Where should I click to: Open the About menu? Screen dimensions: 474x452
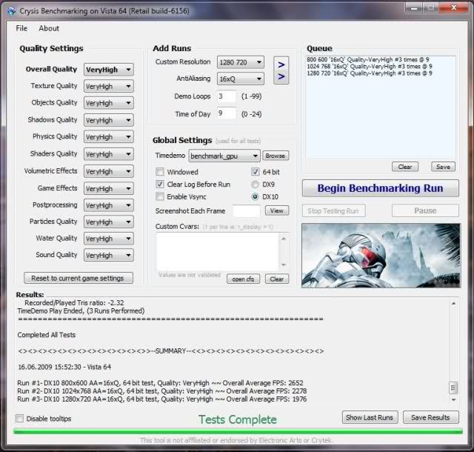tap(49, 28)
